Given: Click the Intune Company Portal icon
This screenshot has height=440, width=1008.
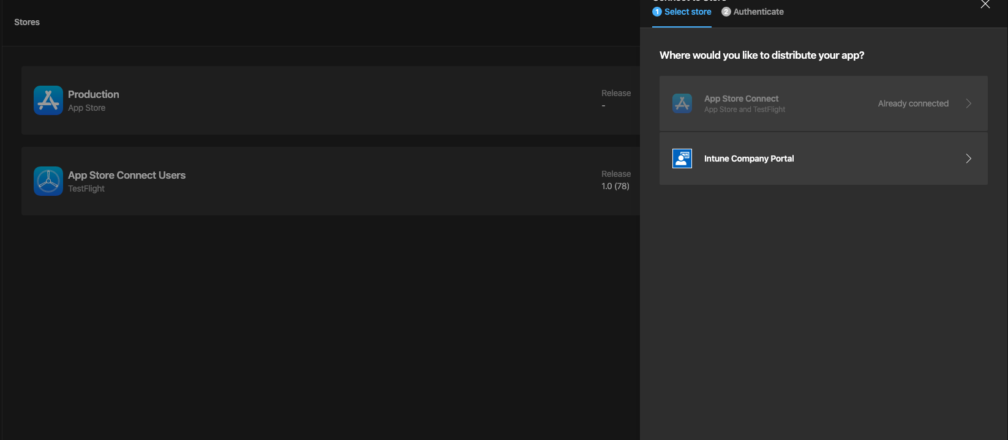Looking at the screenshot, I should [682, 158].
